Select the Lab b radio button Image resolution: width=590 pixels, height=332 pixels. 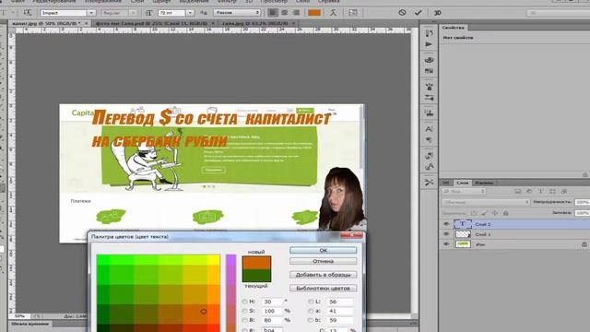click(x=311, y=320)
